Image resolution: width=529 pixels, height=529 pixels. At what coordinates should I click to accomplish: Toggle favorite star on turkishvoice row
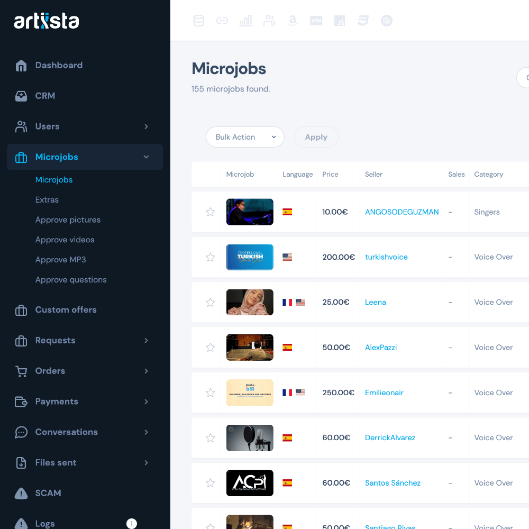coord(211,257)
